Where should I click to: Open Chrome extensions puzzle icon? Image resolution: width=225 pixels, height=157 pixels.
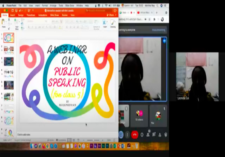tap(154, 19)
